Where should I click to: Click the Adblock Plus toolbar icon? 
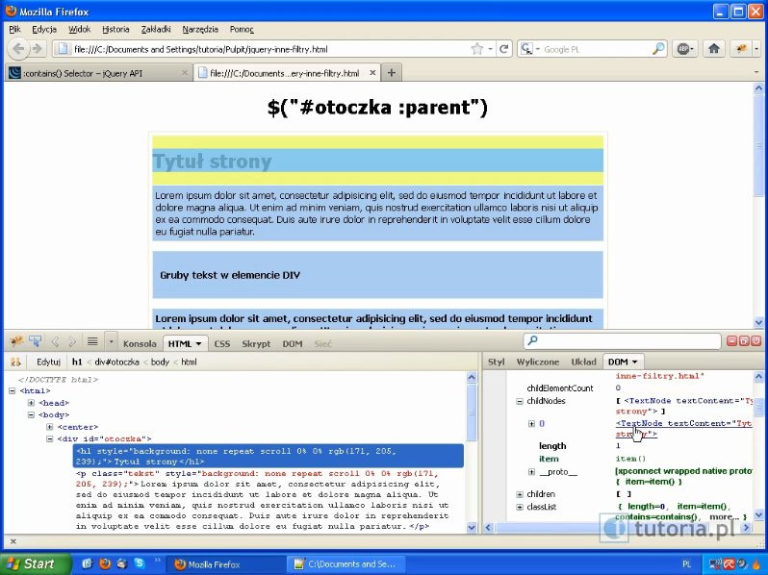pos(684,49)
